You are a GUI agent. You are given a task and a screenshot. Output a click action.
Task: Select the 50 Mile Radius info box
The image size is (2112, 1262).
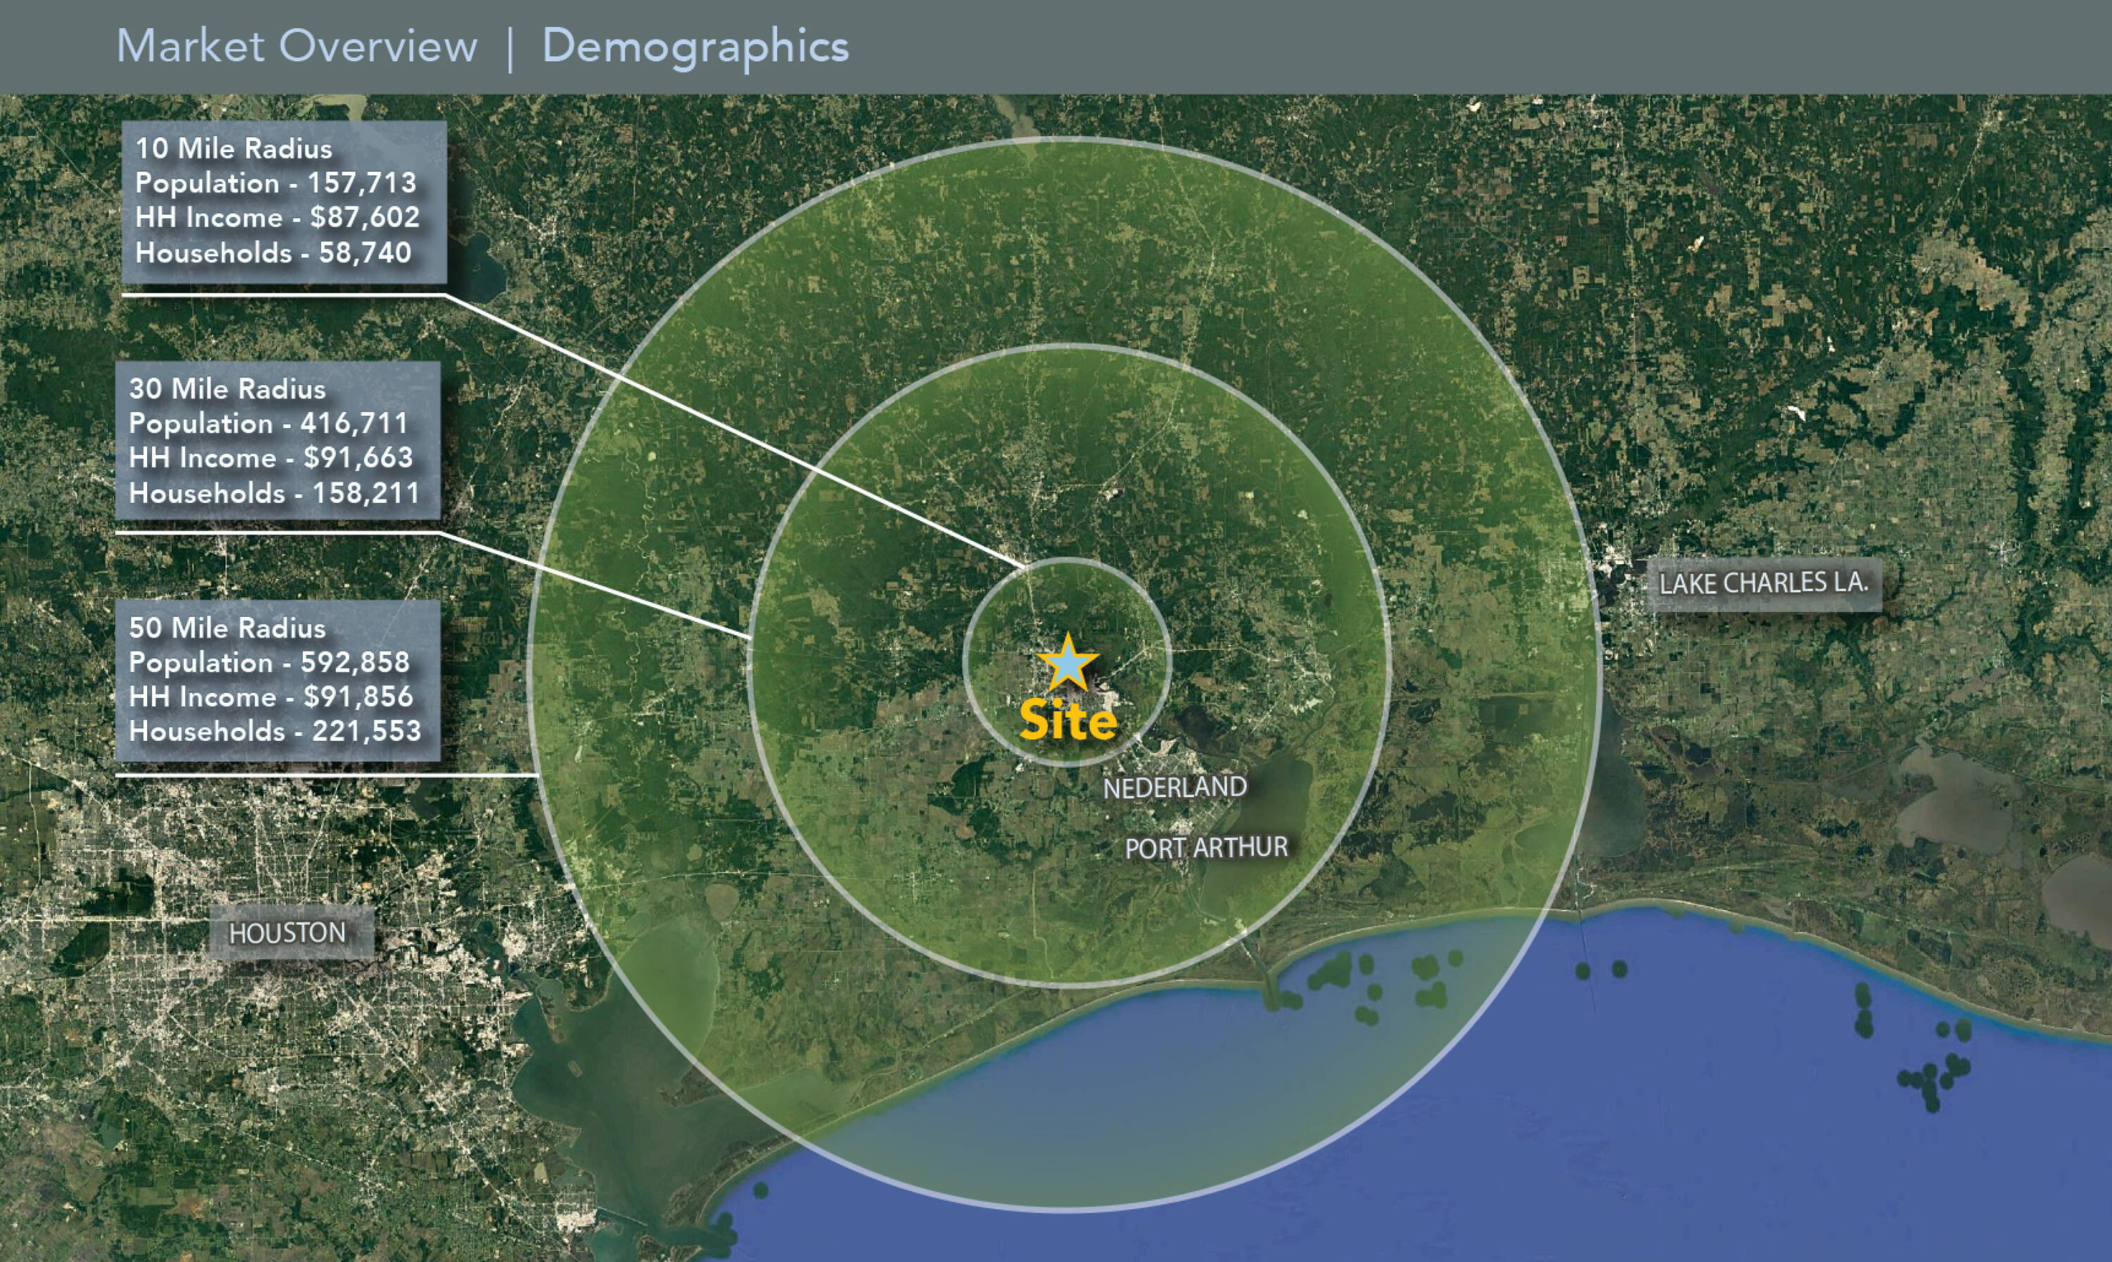point(278,680)
